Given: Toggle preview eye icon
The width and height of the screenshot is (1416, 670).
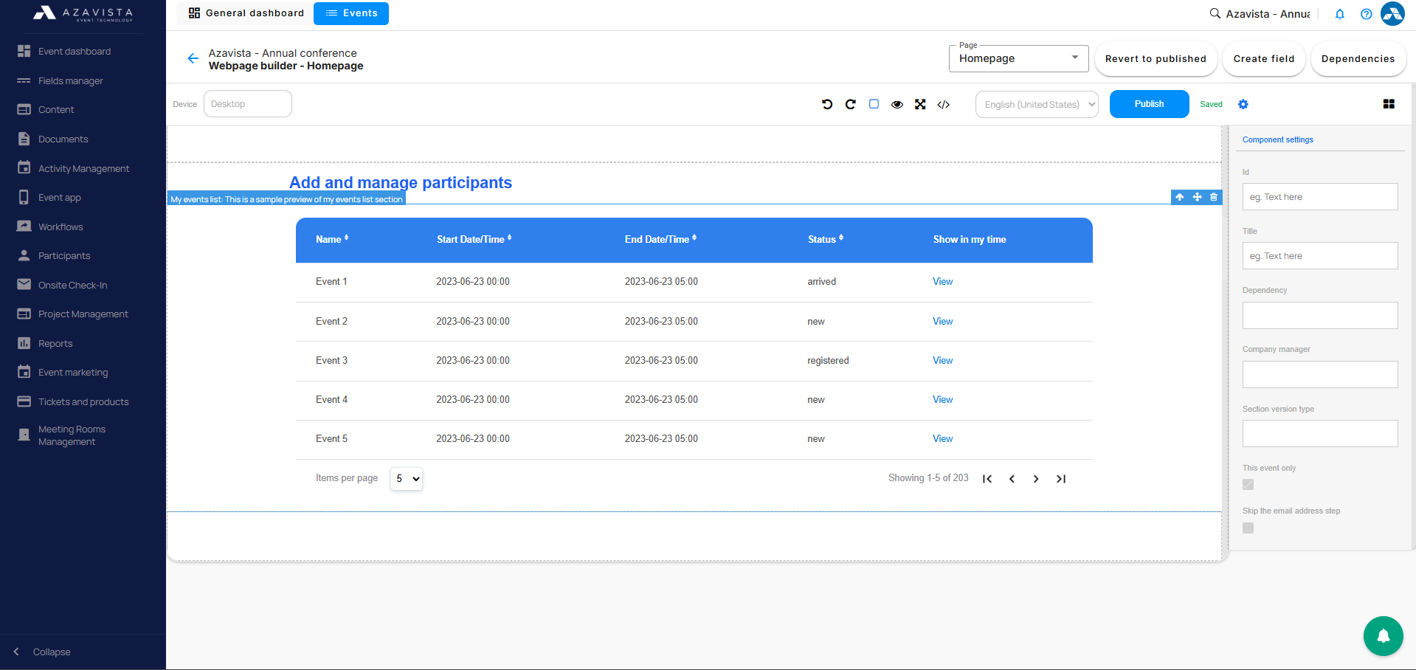Looking at the screenshot, I should [897, 105].
